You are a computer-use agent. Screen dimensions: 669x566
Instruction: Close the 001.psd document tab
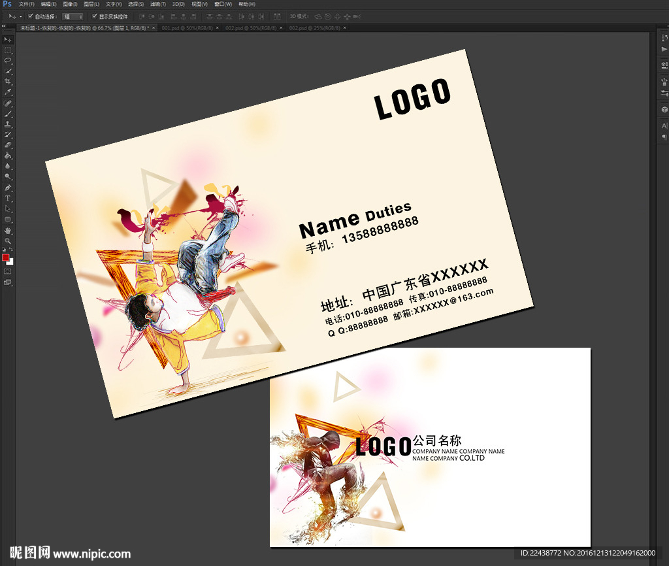217,27
